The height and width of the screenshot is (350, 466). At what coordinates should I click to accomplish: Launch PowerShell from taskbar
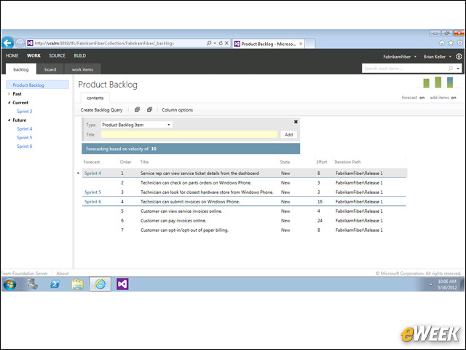click(x=55, y=284)
